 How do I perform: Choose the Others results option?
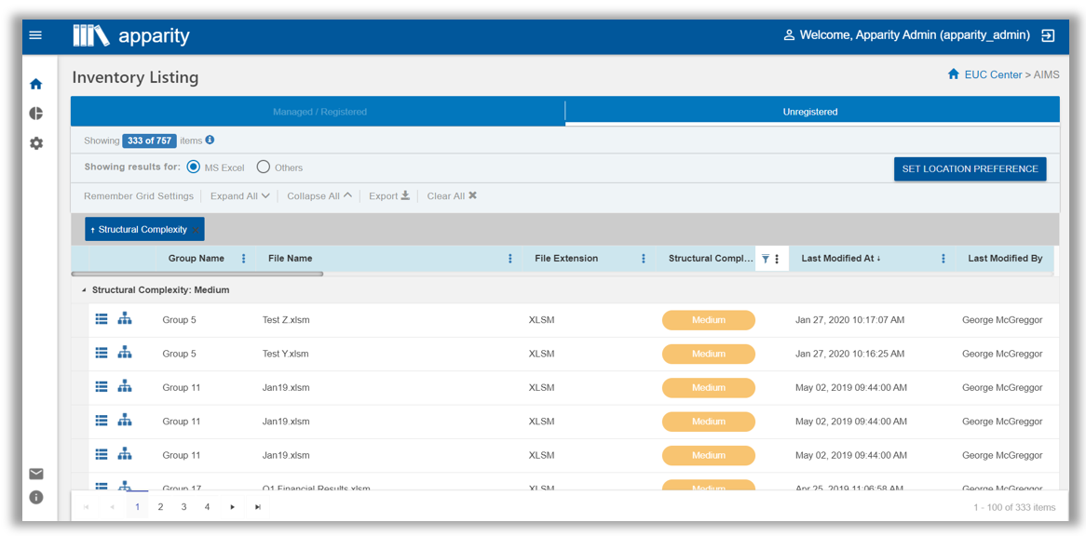click(266, 167)
